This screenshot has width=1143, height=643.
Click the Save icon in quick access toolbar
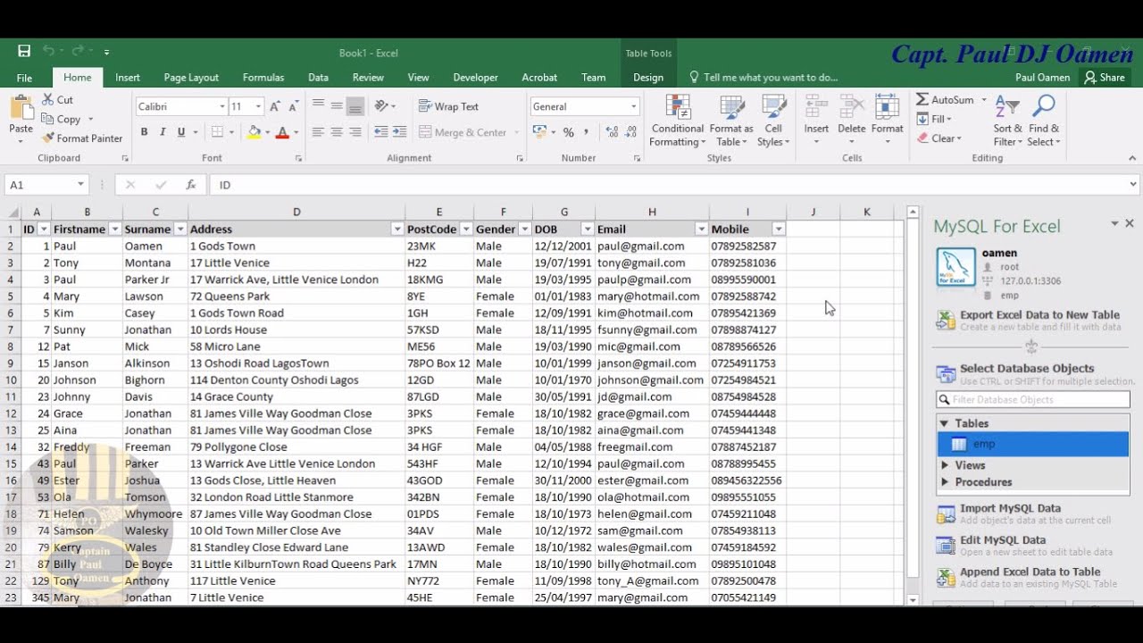24,52
